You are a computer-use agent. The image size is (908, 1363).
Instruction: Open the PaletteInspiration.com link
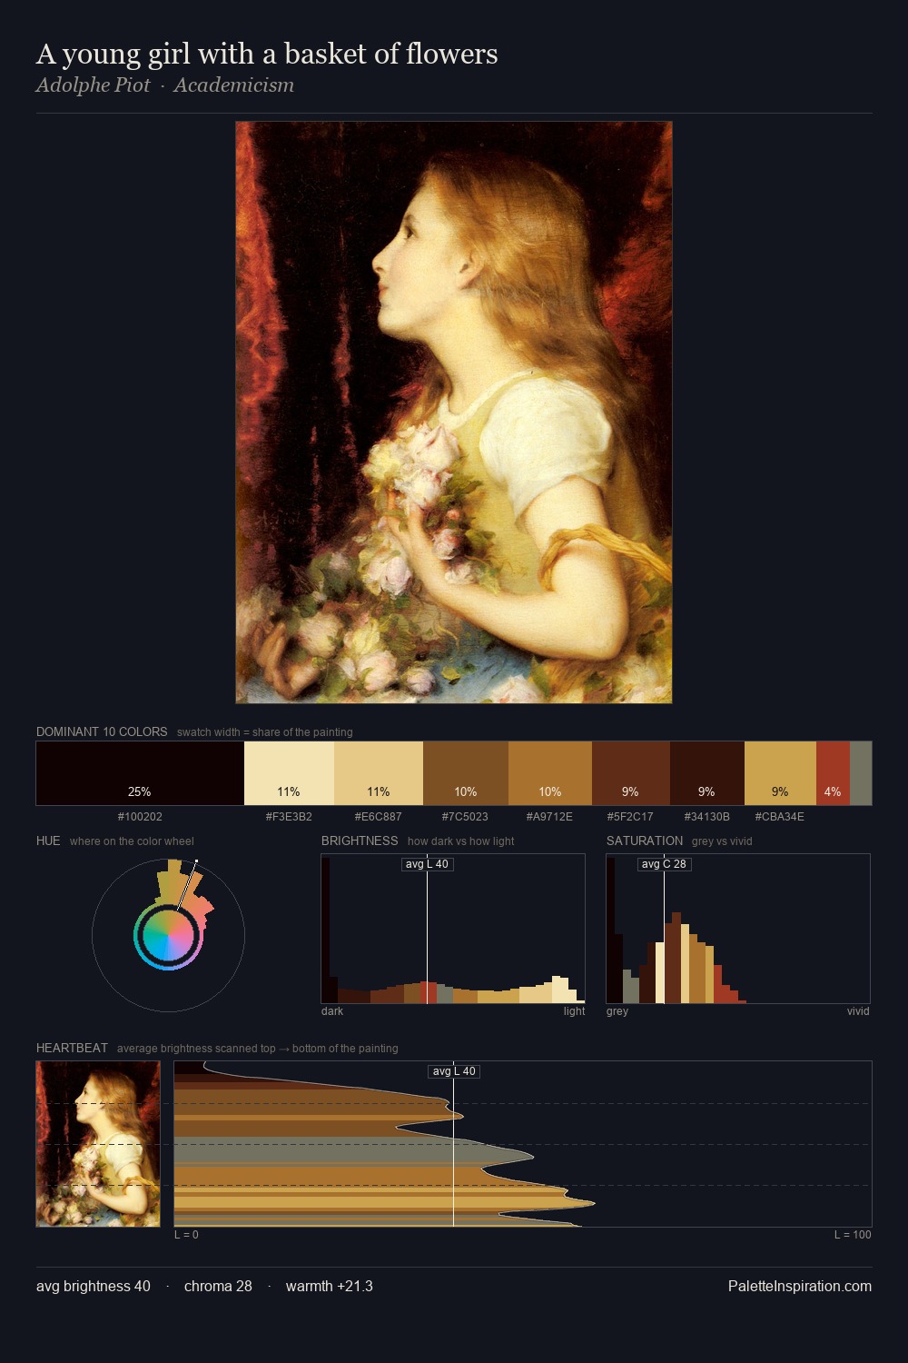(800, 1287)
